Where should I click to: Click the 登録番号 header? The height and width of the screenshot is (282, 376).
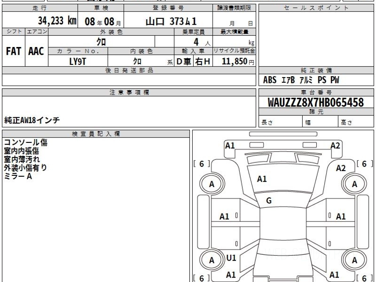[x=168, y=8]
